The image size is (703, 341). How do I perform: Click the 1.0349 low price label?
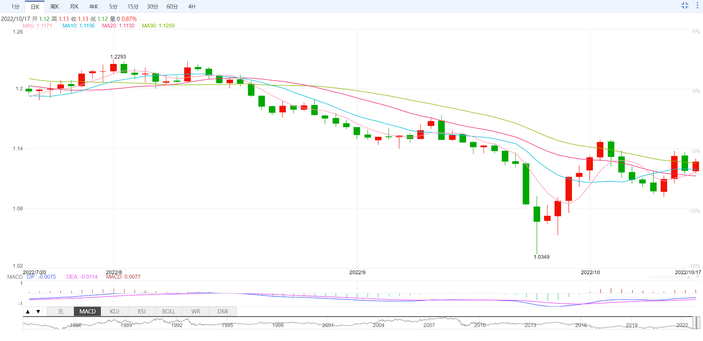tap(541, 257)
